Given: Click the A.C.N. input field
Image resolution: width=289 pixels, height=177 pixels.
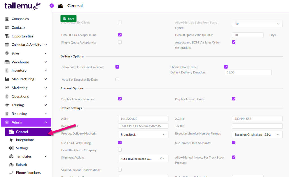Looking at the screenshot, I should coord(257,119).
